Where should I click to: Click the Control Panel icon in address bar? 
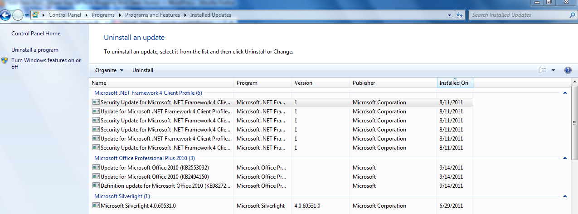pyautogui.click(x=35, y=15)
